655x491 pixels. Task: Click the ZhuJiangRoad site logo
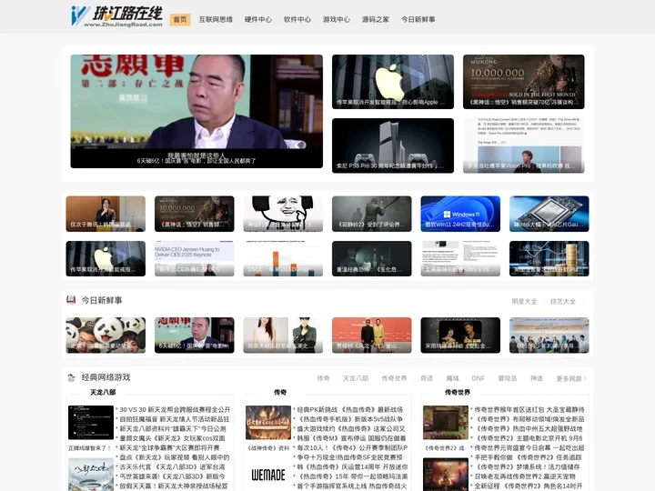(x=116, y=16)
